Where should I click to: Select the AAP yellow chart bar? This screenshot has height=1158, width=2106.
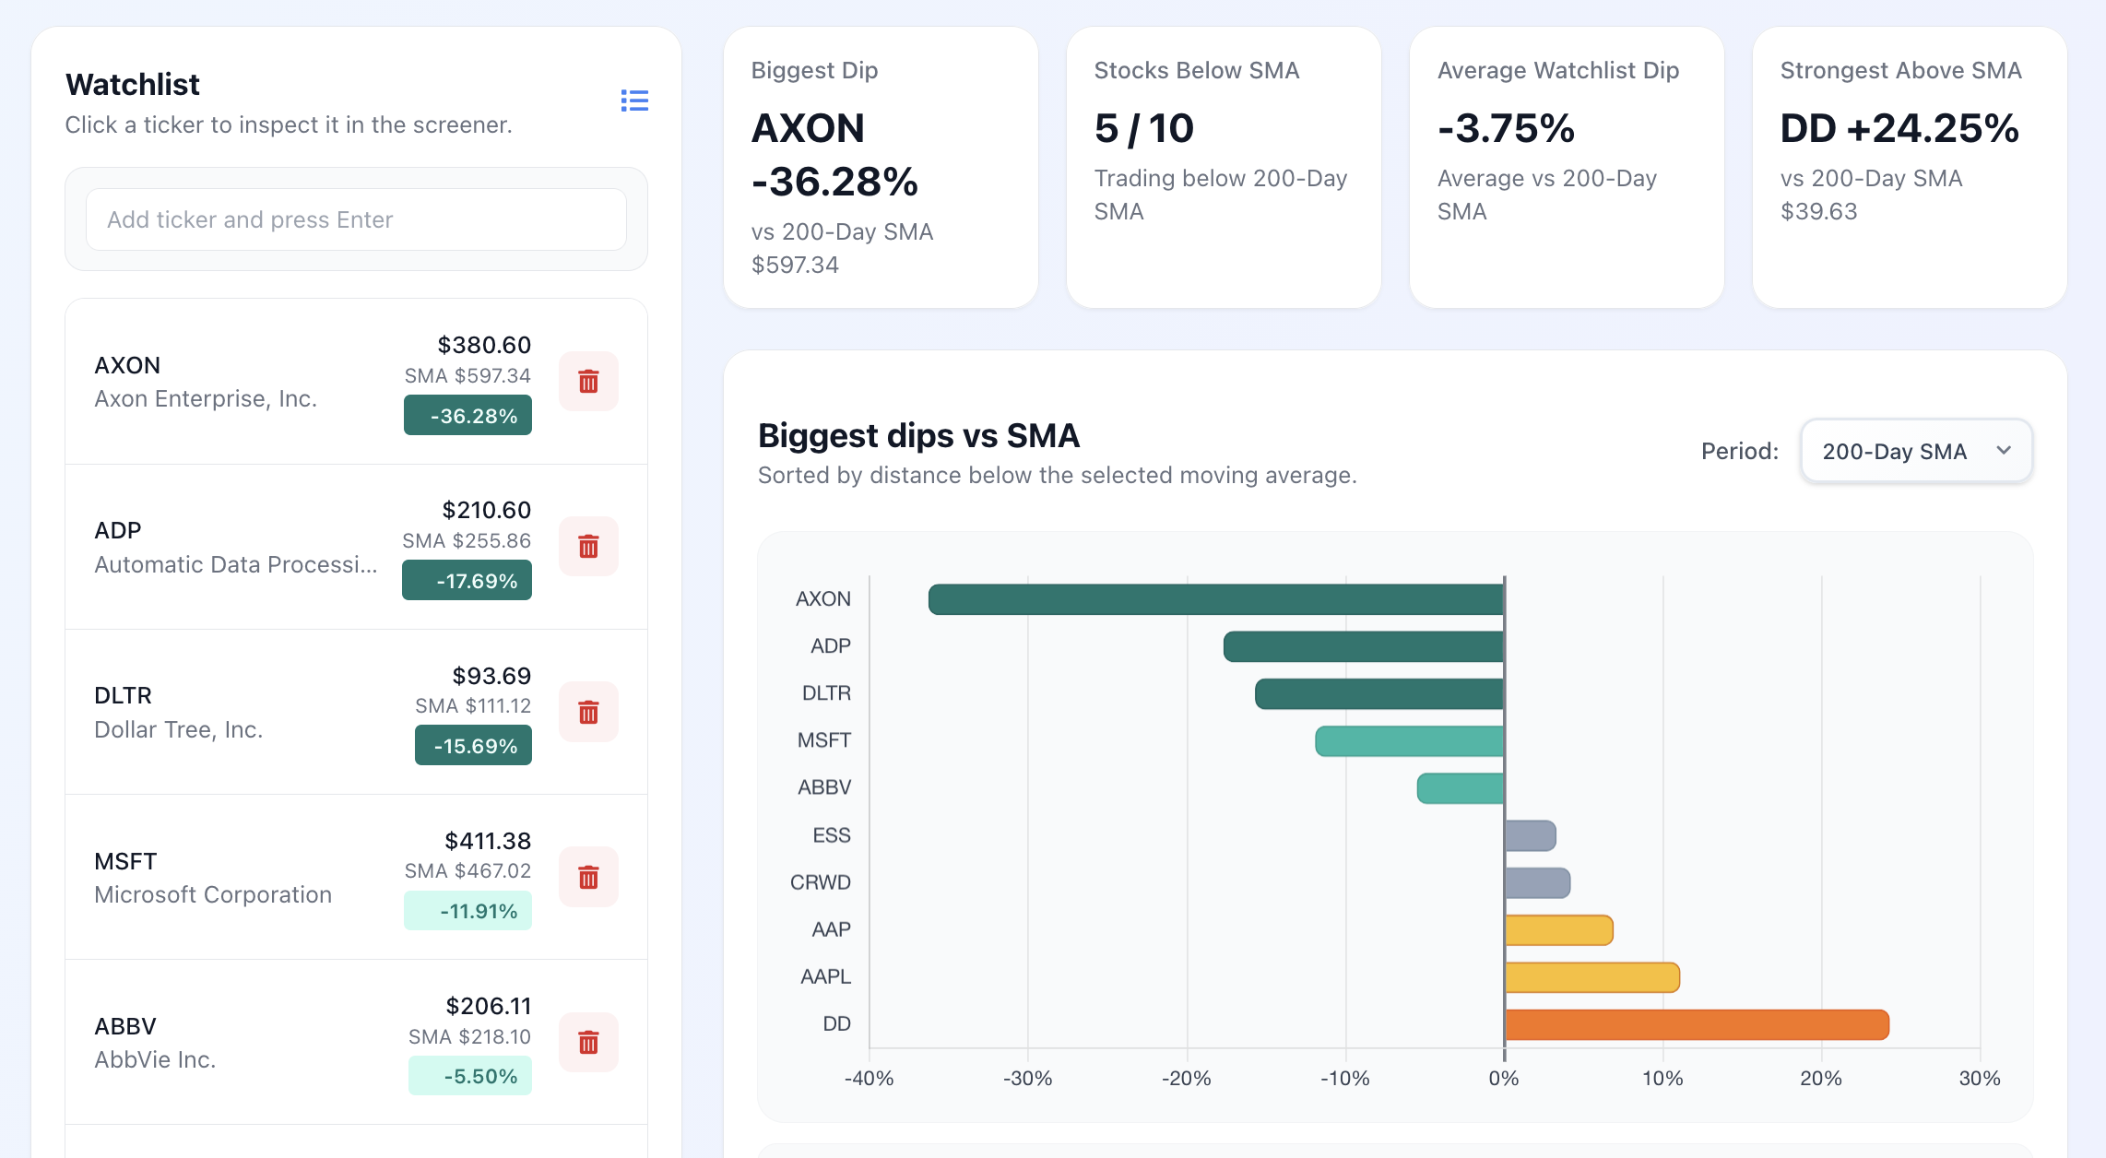1559,929
